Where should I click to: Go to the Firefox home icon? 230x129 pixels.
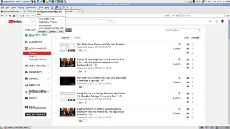tap(14, 15)
